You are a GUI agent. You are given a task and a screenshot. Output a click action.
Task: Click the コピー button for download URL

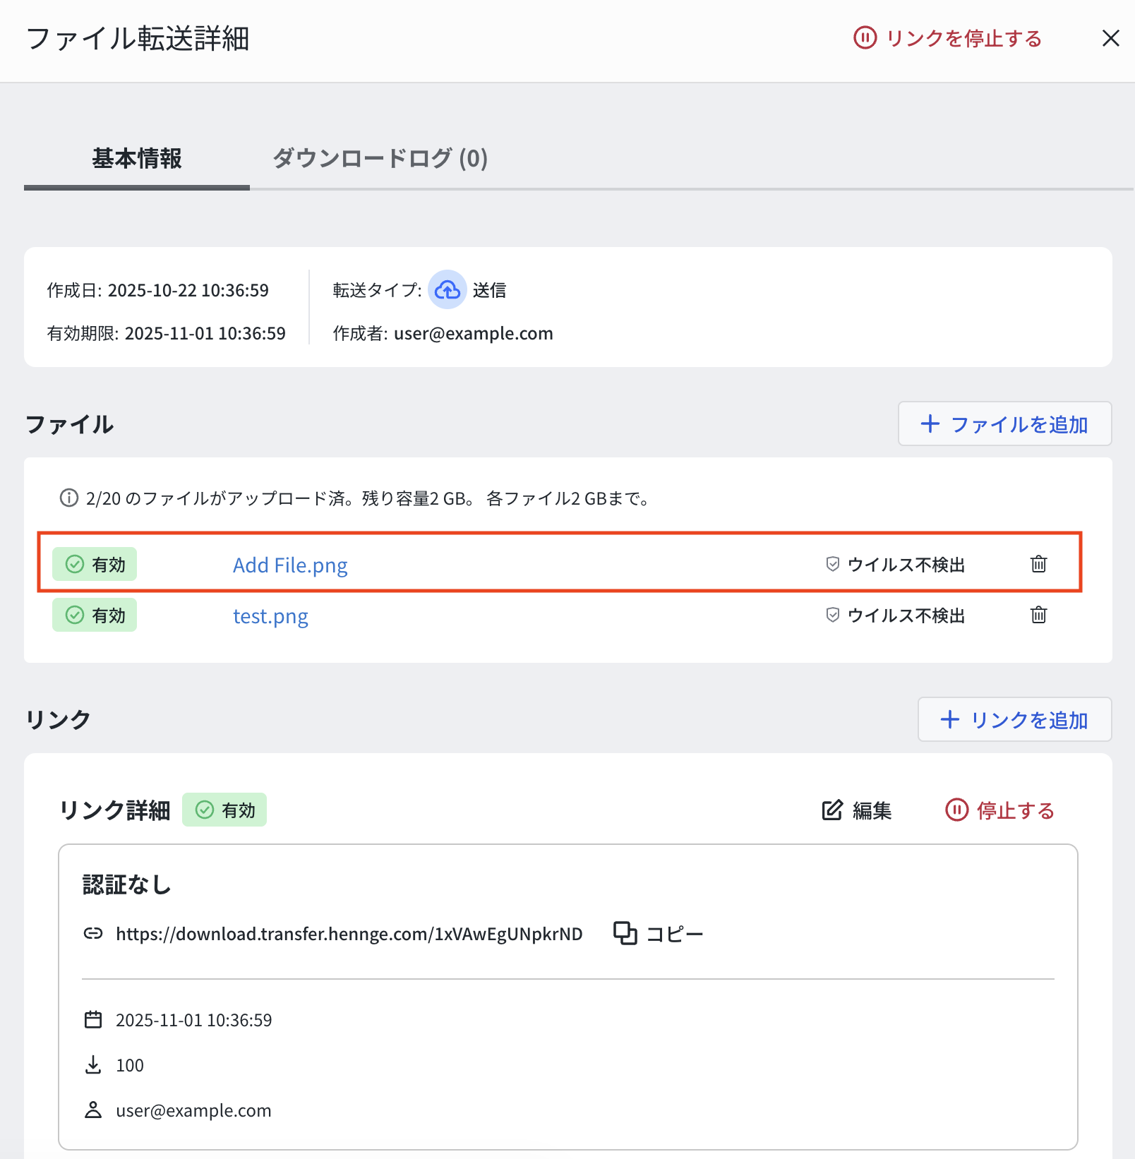(x=659, y=934)
